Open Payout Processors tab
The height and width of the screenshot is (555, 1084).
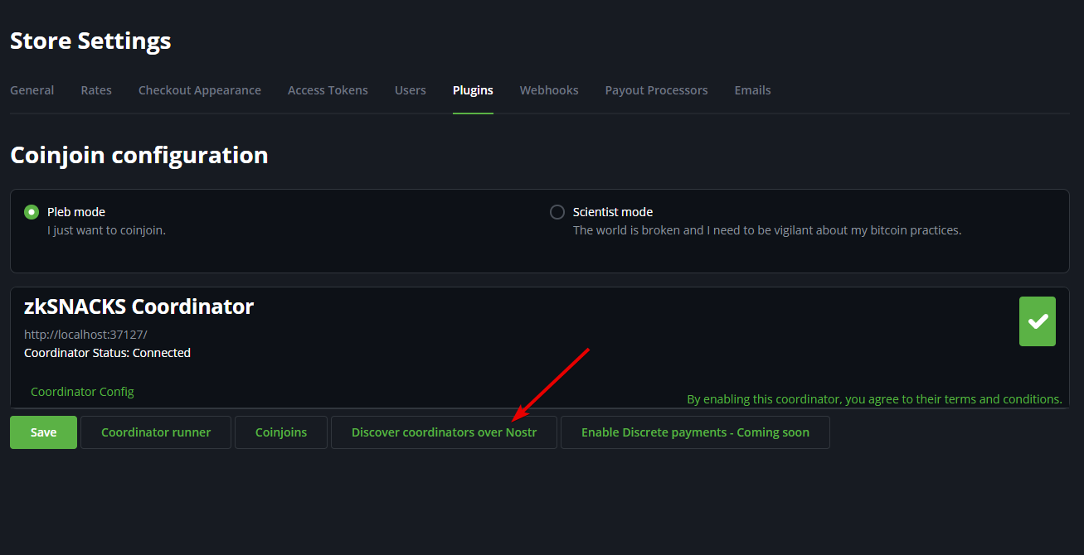click(x=656, y=90)
